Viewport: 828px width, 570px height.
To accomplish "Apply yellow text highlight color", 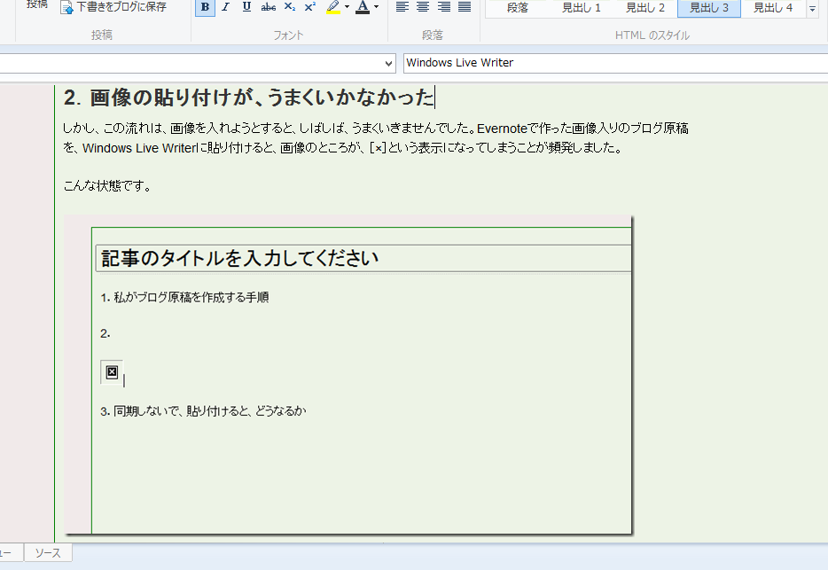I will 333,7.
